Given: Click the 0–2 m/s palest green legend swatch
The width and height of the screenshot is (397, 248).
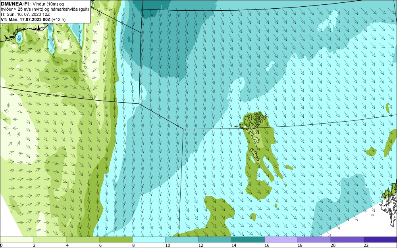Looking at the screenshot, I should 16,240.
